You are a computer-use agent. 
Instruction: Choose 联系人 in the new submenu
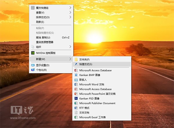point(83,80)
